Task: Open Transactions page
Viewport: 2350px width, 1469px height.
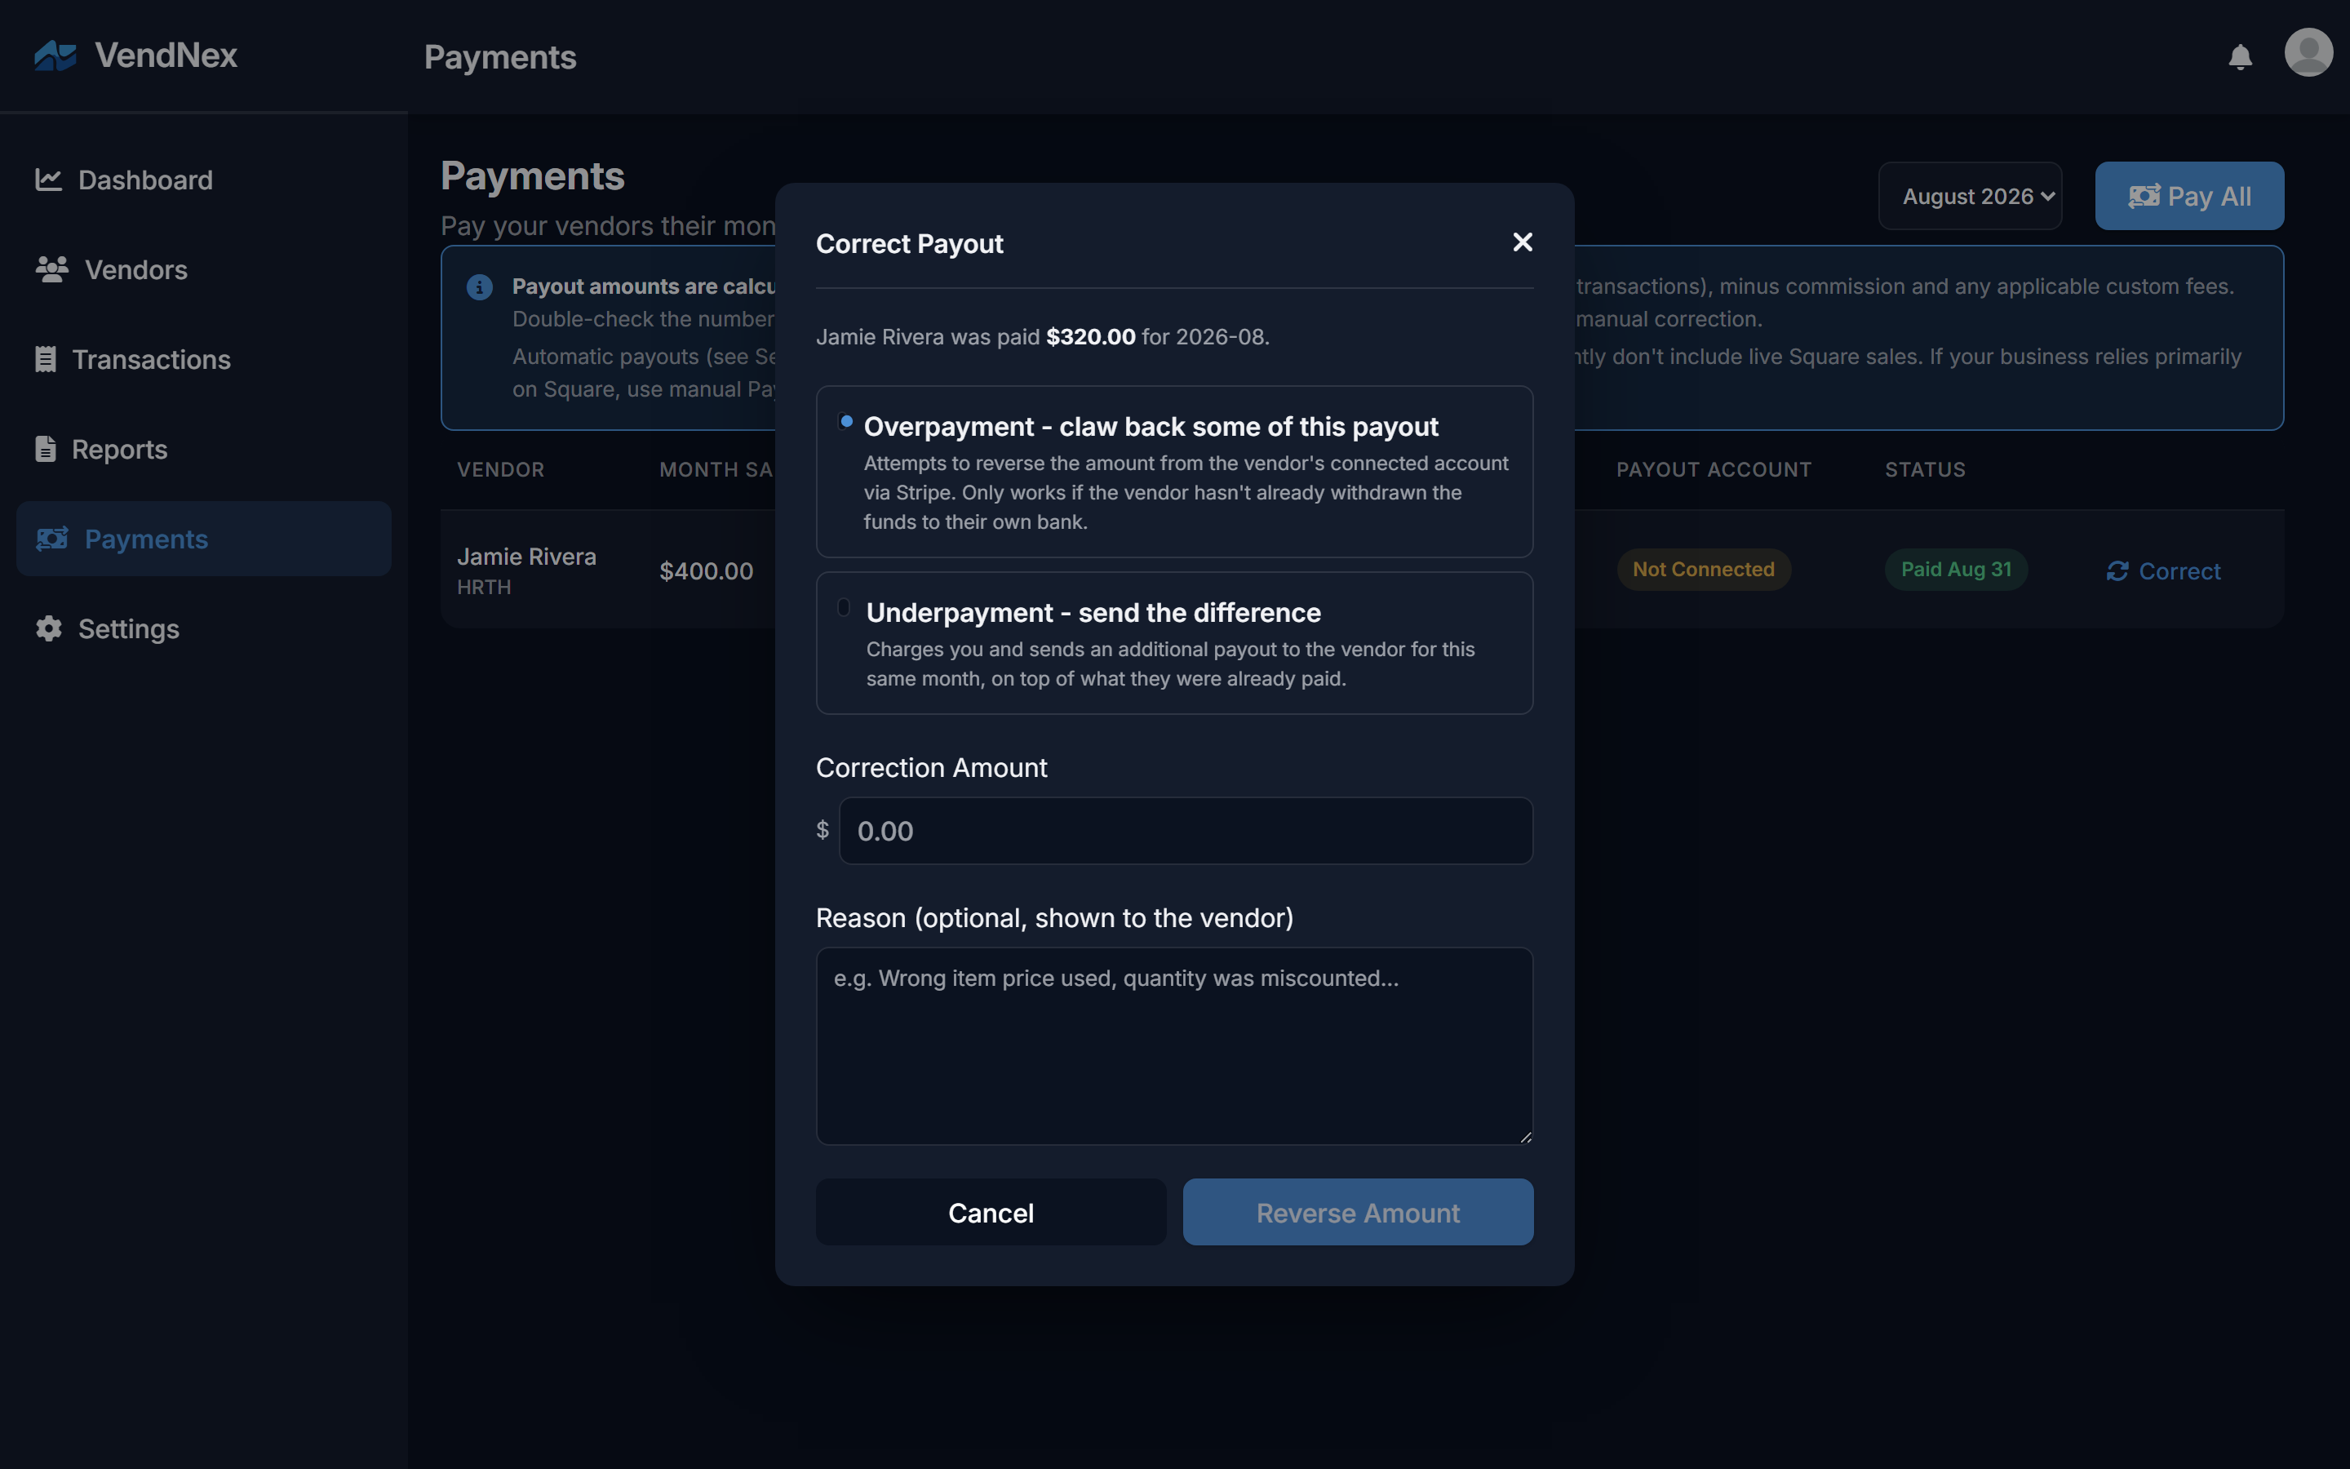Action: click(x=204, y=359)
